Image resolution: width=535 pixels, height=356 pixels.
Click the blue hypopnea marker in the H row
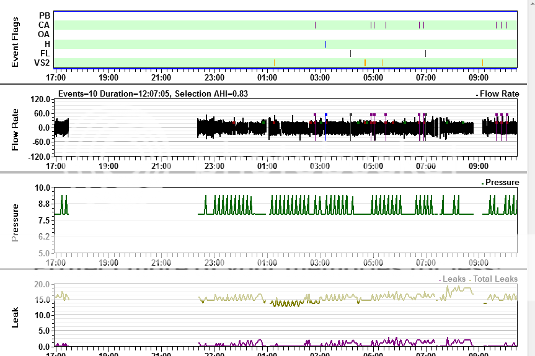(325, 44)
